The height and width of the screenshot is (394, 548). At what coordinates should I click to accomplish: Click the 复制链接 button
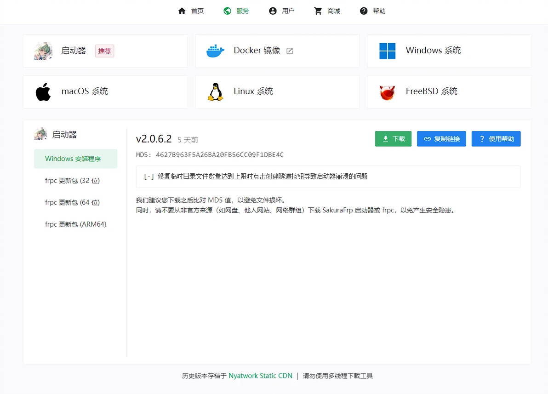click(x=441, y=139)
